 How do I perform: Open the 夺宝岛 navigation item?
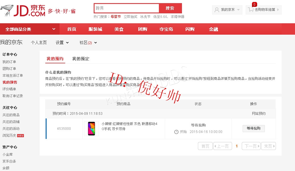coord(166,29)
